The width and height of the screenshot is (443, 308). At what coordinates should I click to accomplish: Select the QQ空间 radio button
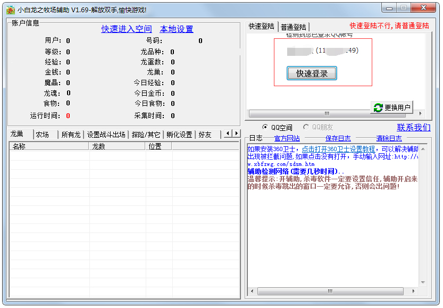click(265, 127)
